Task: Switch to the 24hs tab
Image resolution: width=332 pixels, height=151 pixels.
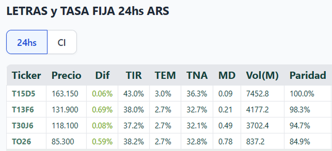Action: pos(27,42)
